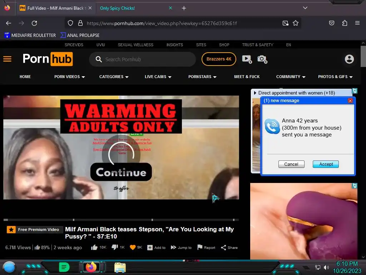Screen dimensions: 366x275
Task: Bookmark this page with the star icon
Action: click(296, 23)
